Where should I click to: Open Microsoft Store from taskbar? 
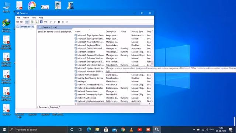click(x=106, y=130)
